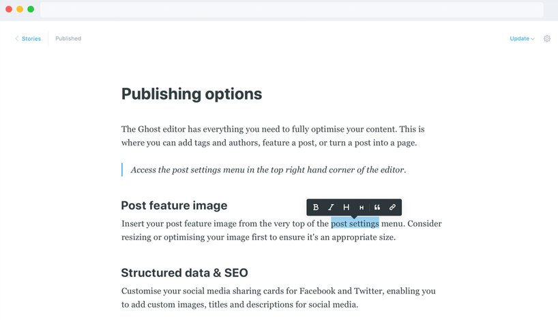This screenshot has height=320, width=558.
Task: Apply small heading (small H) style
Action: [x=362, y=207]
